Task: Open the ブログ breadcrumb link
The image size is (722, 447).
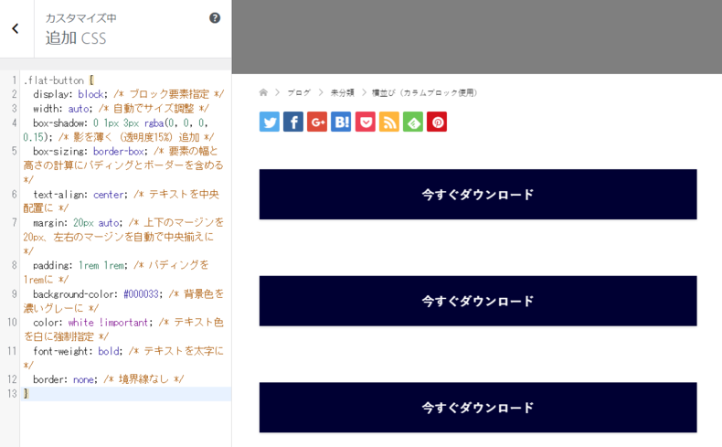Action: click(x=299, y=92)
